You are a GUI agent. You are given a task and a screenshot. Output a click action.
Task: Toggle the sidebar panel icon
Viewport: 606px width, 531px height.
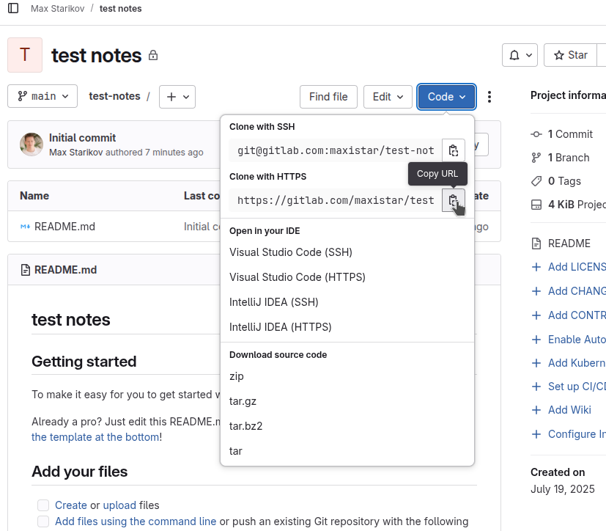click(13, 9)
